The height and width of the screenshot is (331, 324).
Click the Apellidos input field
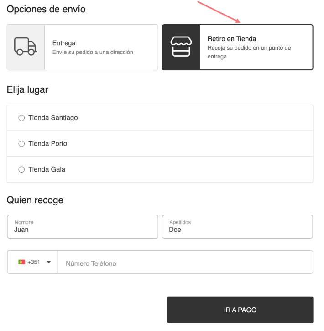click(x=237, y=227)
